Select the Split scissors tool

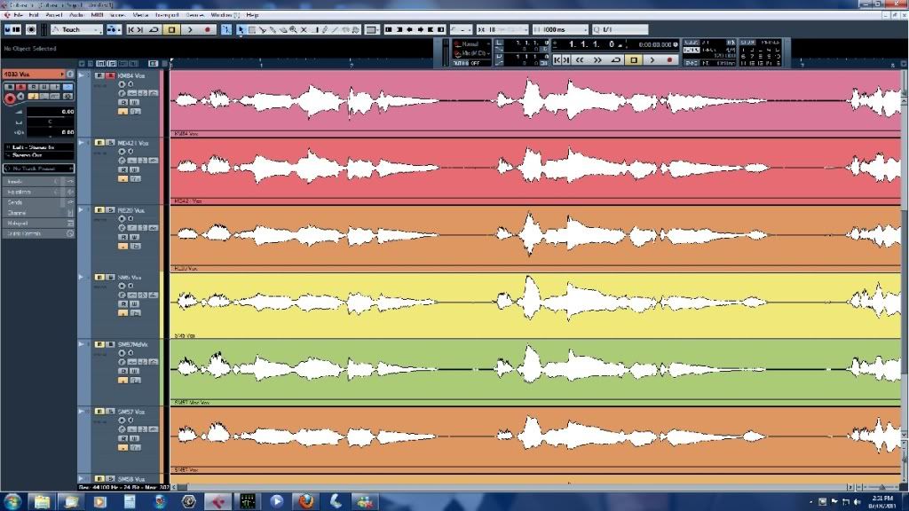point(262,29)
